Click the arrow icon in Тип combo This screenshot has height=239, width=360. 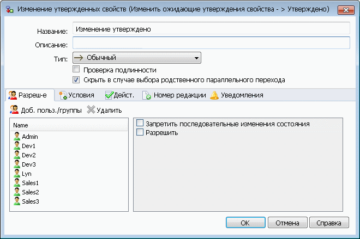pos(79,58)
